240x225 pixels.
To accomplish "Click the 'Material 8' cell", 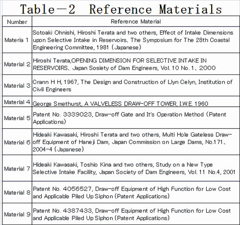I will (x=17, y=192).
